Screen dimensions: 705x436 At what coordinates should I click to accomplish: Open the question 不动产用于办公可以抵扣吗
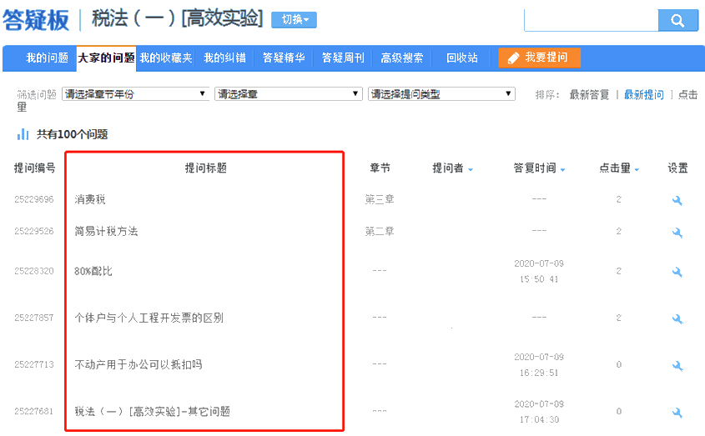[138, 365]
